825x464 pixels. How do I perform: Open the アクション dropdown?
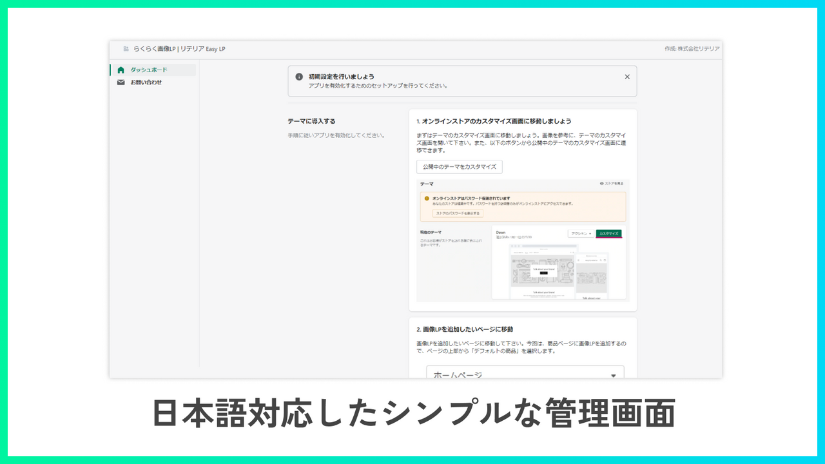click(x=581, y=233)
